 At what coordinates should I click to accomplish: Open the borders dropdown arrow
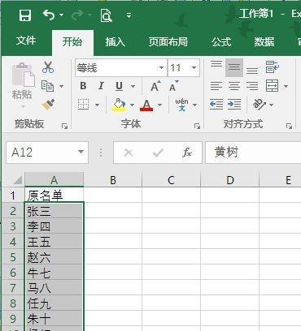[x=97, y=105]
